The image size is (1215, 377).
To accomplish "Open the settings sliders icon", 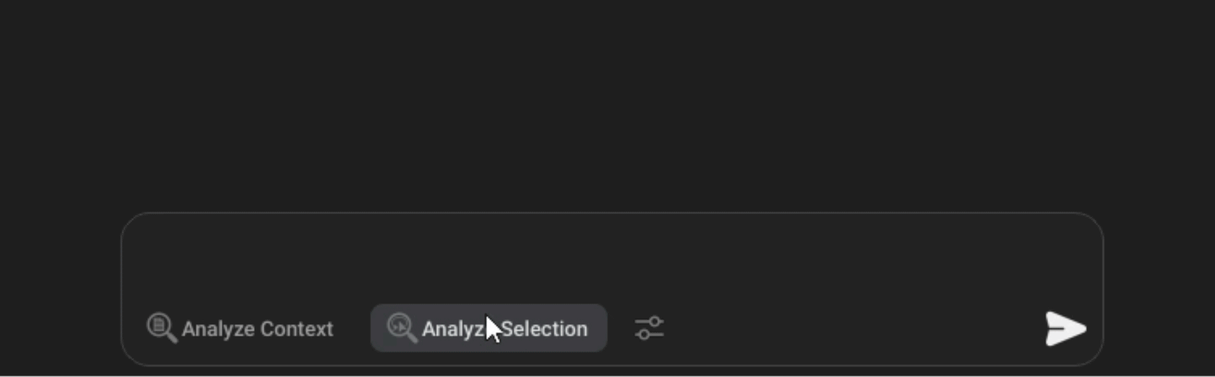I will coord(649,328).
